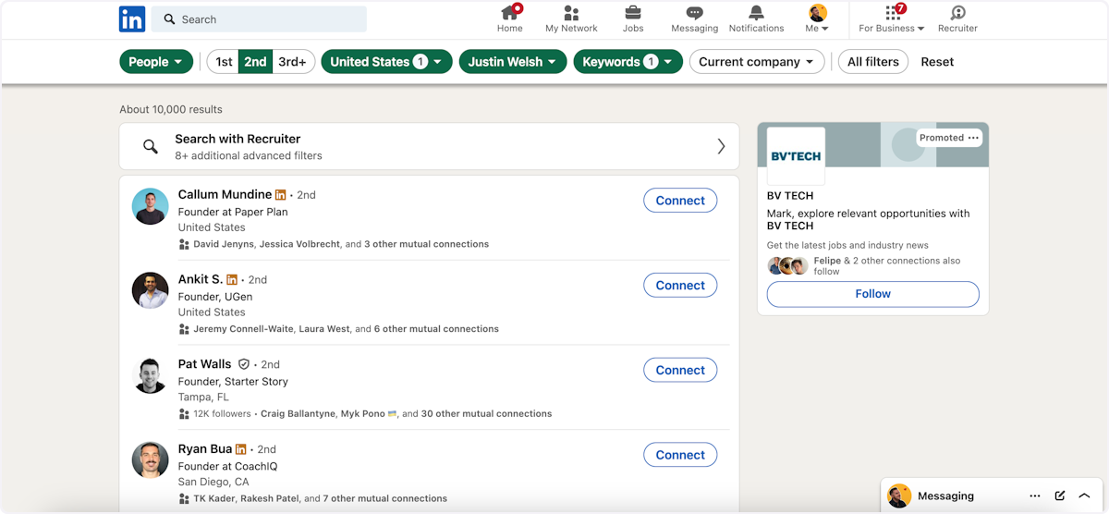Expand the Messaging panel chevron

click(1085, 496)
